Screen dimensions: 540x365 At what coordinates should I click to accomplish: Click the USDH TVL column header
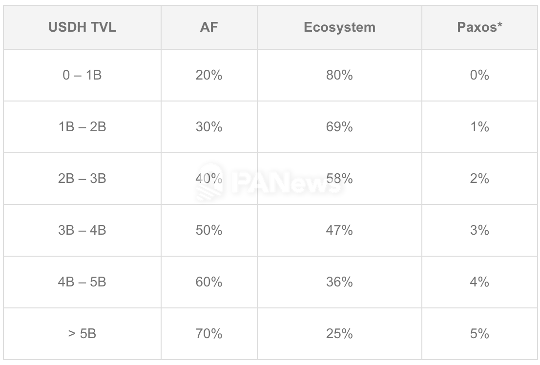83,27
